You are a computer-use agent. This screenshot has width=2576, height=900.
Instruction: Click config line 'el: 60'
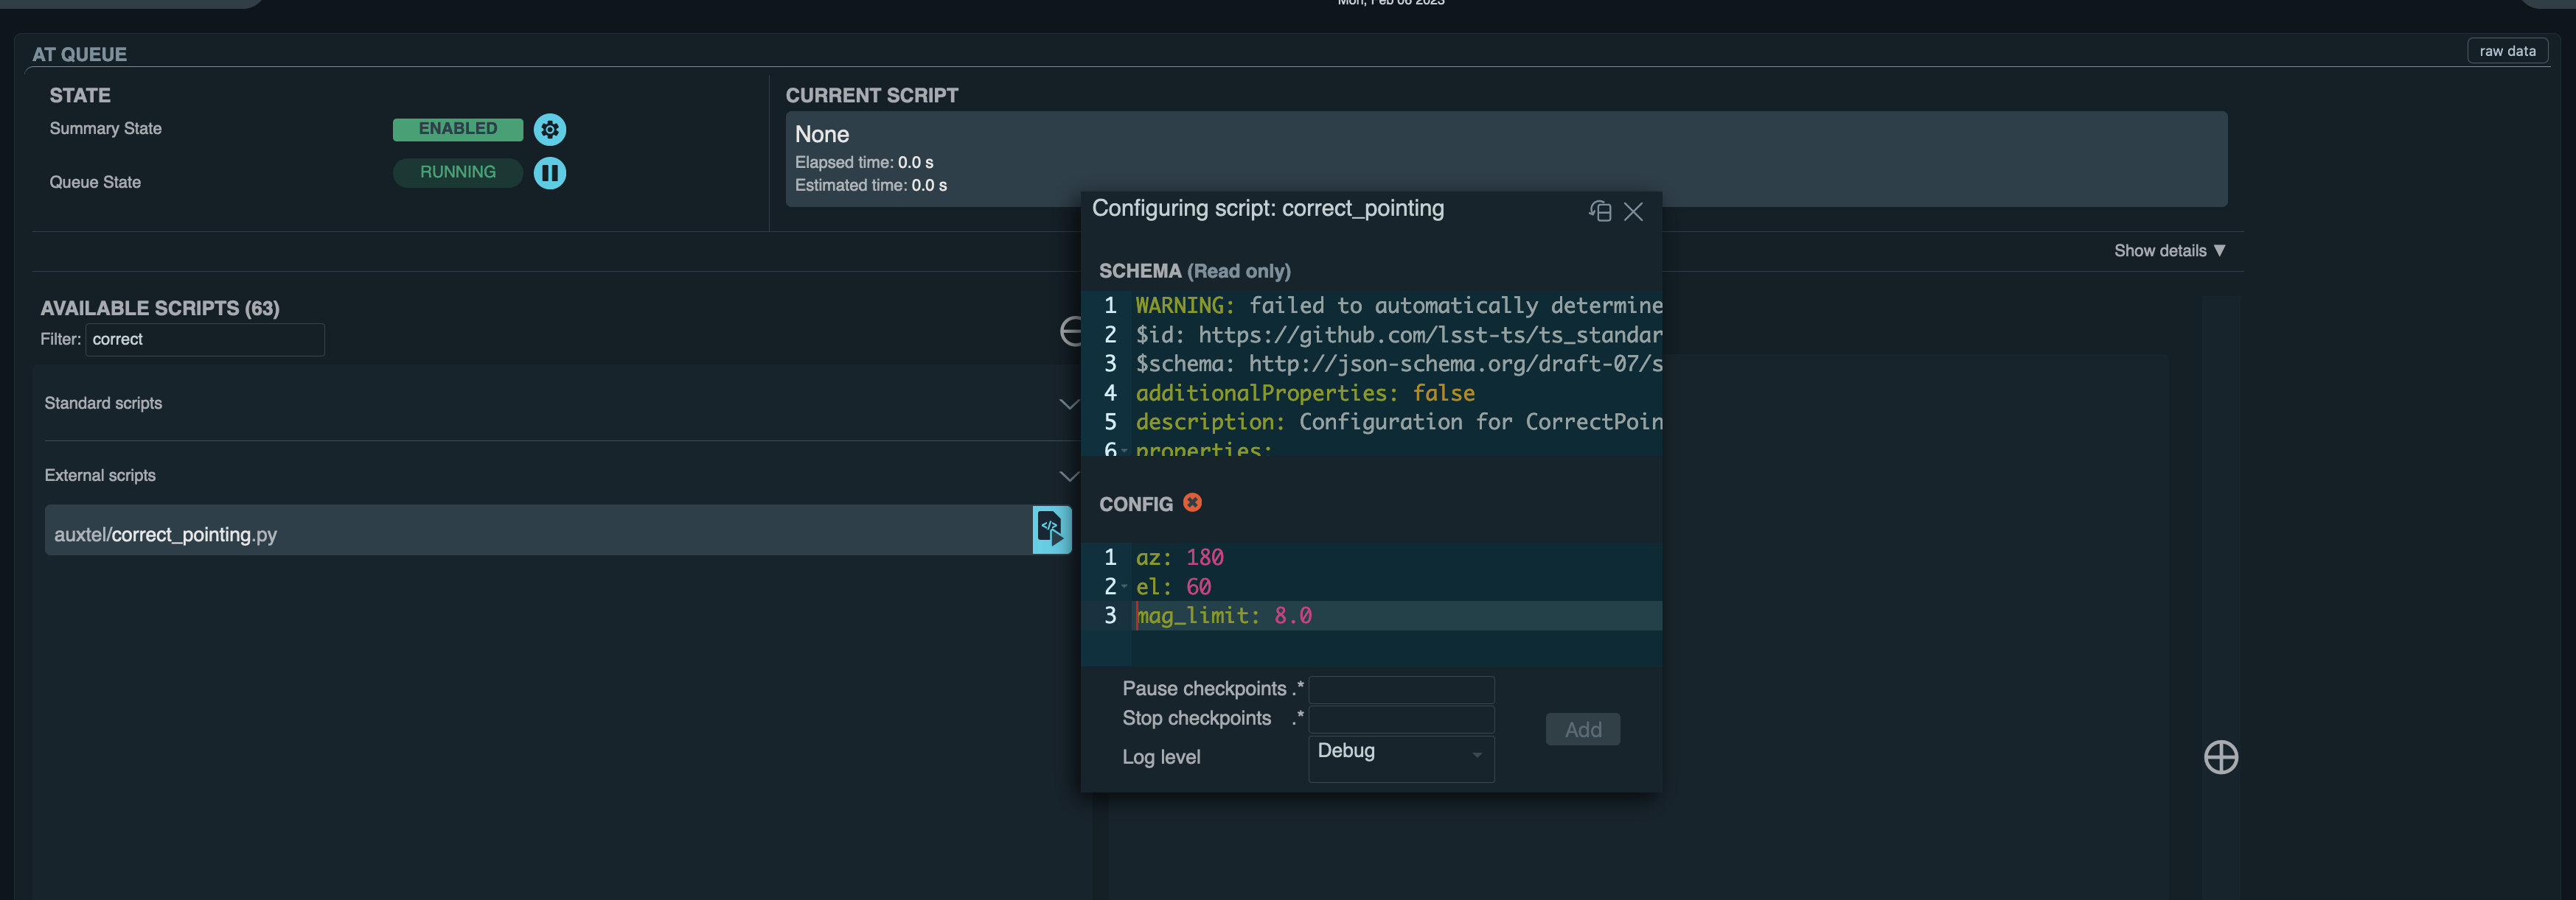click(1173, 586)
